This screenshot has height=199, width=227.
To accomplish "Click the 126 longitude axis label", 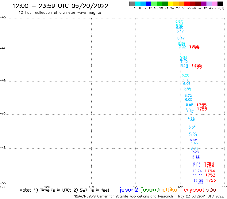I will pyautogui.click(x=91, y=187).
